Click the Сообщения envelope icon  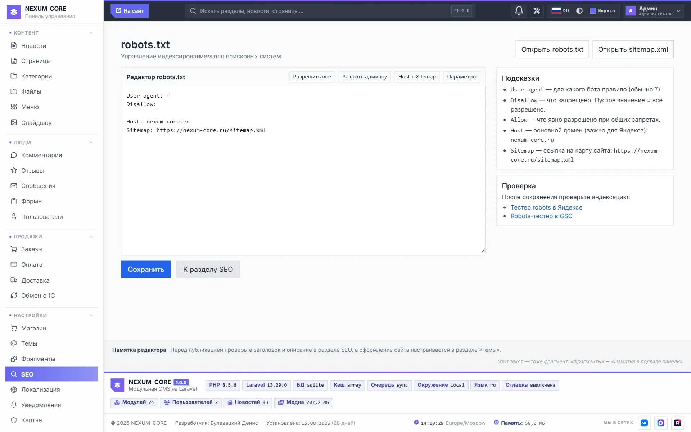pyautogui.click(x=14, y=186)
